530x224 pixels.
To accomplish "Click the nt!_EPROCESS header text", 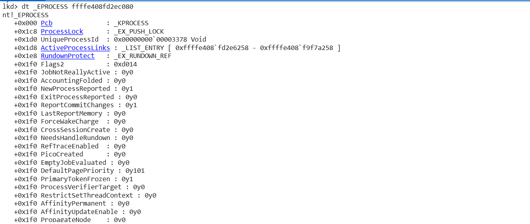I will coord(25,15).
